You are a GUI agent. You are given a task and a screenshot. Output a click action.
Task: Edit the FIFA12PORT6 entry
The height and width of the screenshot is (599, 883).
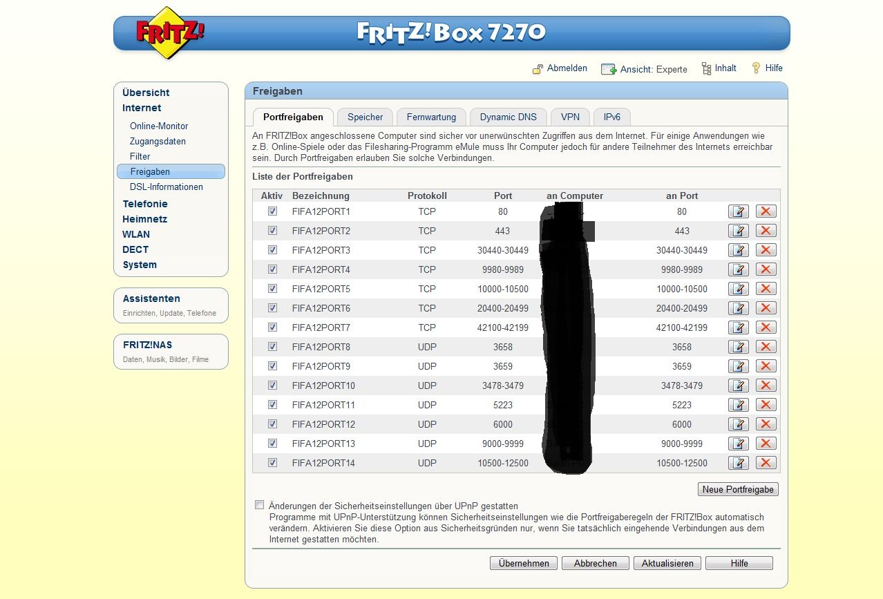(x=739, y=308)
